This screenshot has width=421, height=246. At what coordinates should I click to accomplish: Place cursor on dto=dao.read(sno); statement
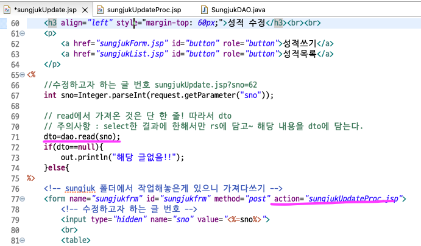[82, 136]
